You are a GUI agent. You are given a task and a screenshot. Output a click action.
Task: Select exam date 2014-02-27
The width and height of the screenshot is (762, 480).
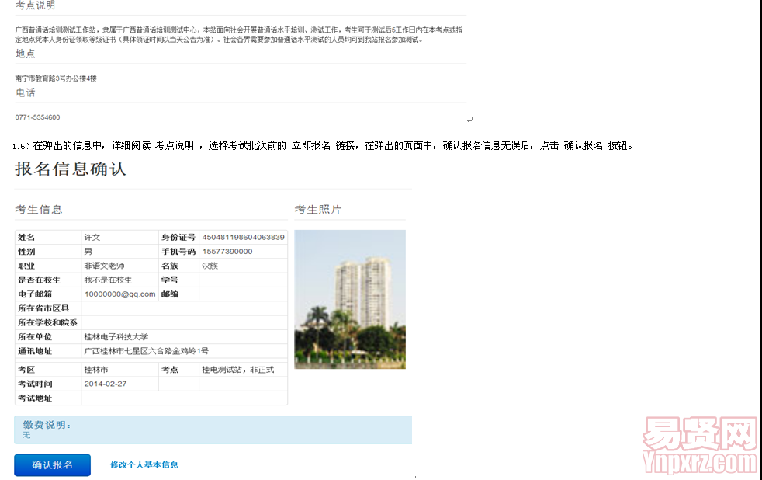point(106,384)
